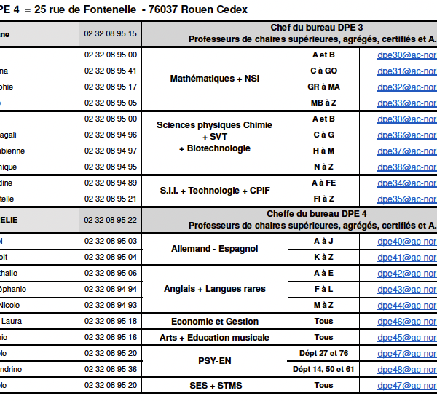
Task: Open the dpe40@ac-nor email link
Action: [x=407, y=242]
